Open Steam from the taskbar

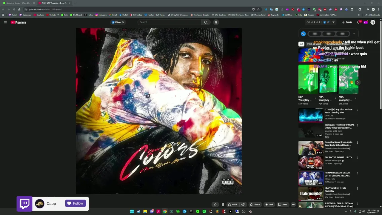coord(138,211)
